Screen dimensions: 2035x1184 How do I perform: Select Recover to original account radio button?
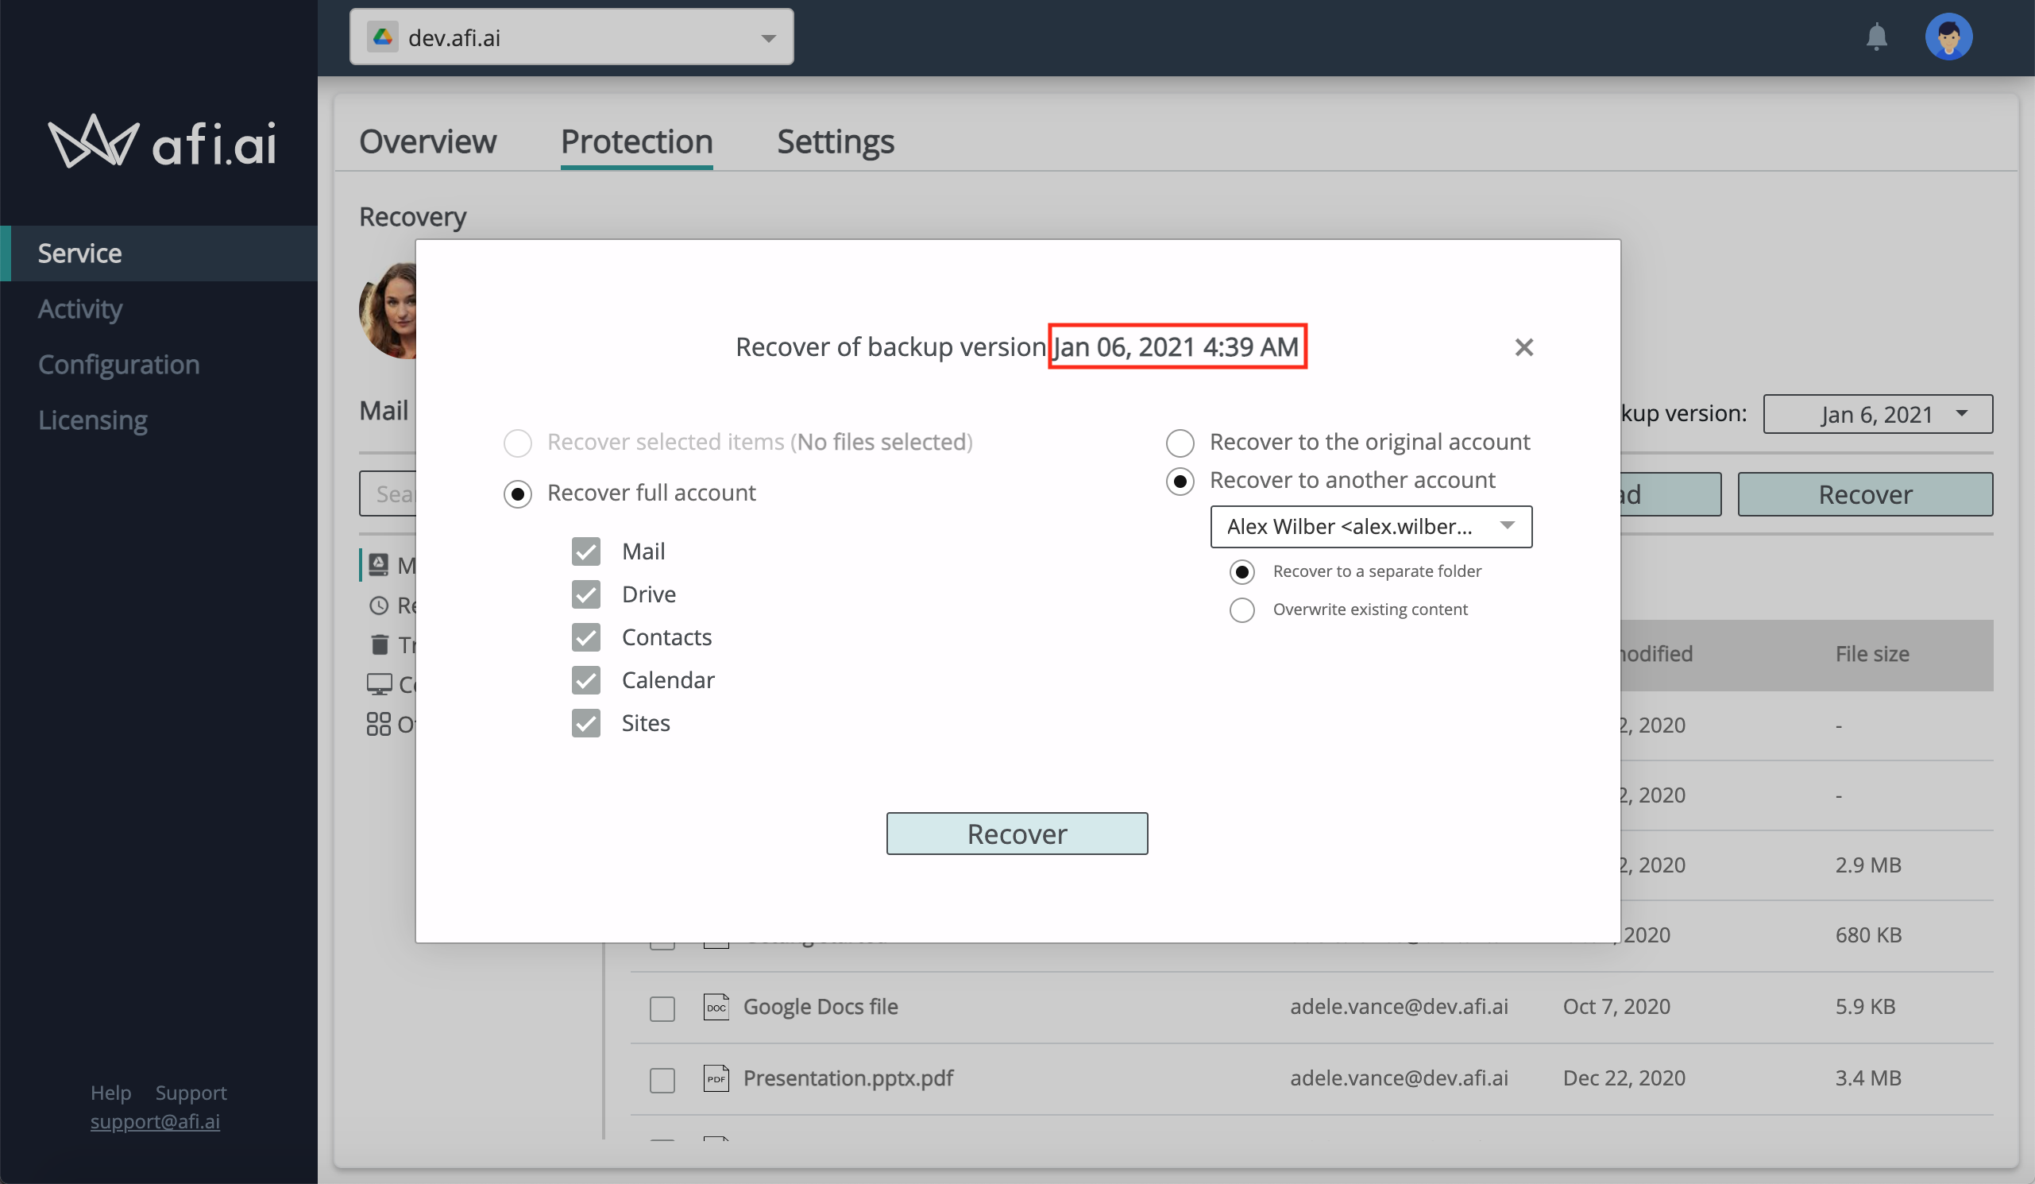tap(1179, 441)
